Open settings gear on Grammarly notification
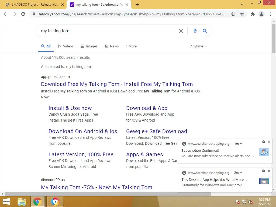This screenshot has width=276, height=207. [264, 171]
